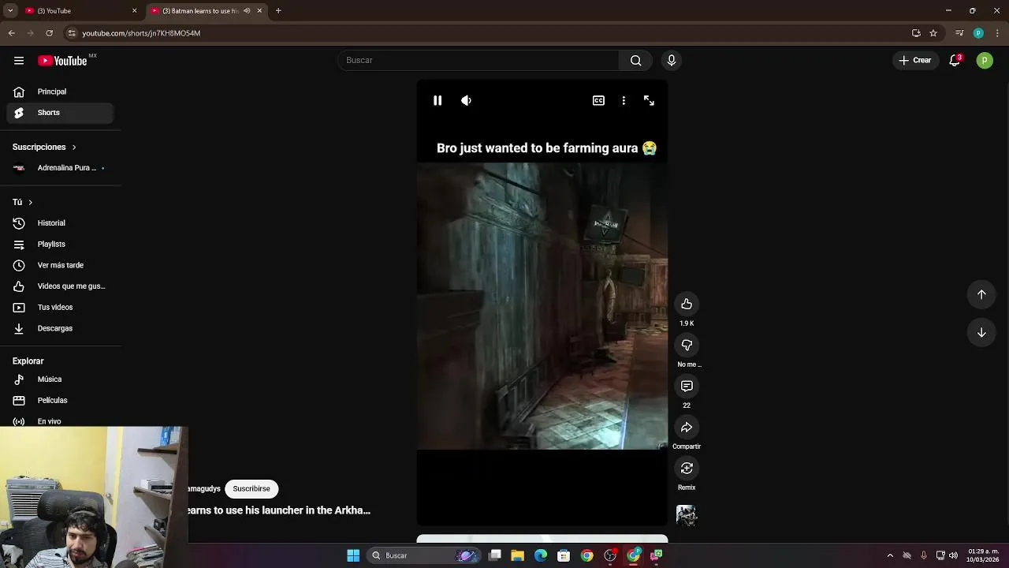Install app icon in the address bar
Viewport: 1009px width, 568px height.
coord(916,33)
